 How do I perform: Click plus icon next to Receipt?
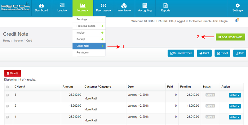point(102,39)
